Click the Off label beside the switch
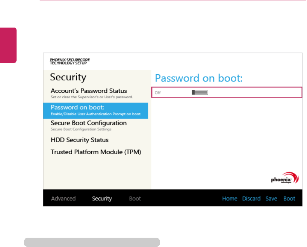This screenshot has height=247, width=307. 158,92
